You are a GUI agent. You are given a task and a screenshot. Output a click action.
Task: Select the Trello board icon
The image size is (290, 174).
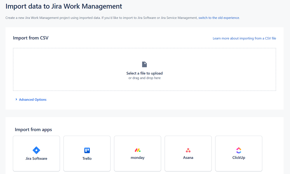87,151
